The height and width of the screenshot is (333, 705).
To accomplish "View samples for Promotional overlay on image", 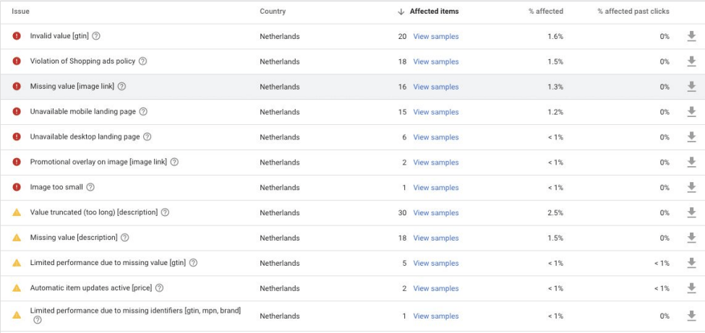I will coord(436,163).
